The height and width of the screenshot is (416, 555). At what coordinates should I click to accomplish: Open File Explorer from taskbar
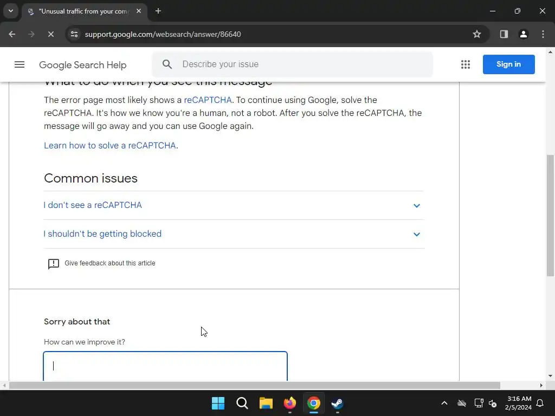tap(266, 403)
